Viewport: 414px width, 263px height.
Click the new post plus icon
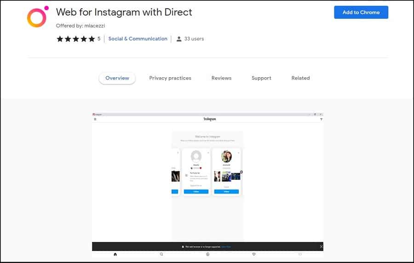tap(208, 254)
